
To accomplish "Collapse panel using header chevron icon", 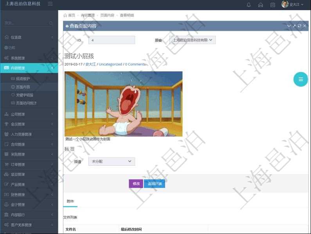I will point(289,26).
